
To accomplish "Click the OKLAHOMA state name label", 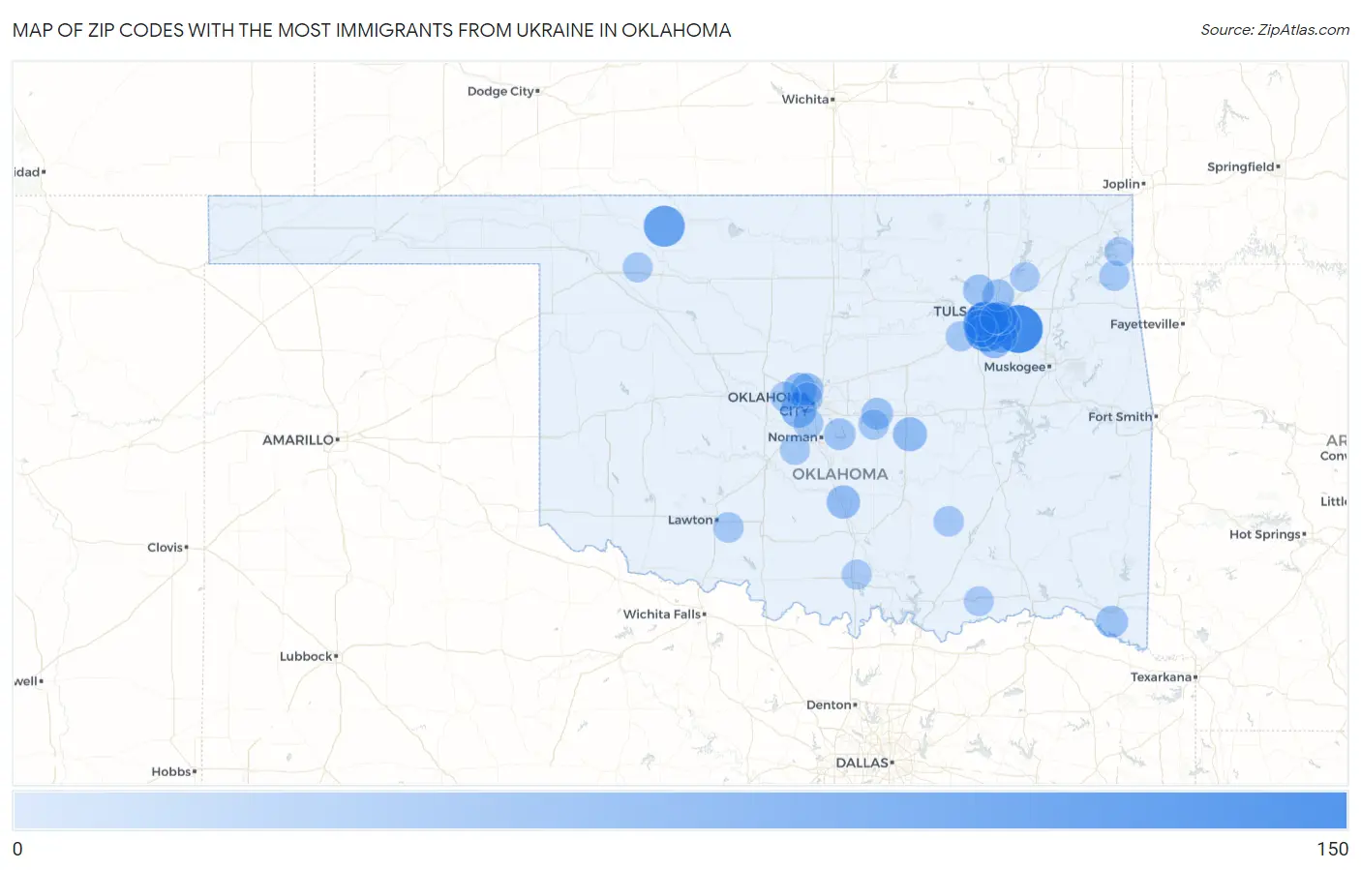I will pos(839,474).
